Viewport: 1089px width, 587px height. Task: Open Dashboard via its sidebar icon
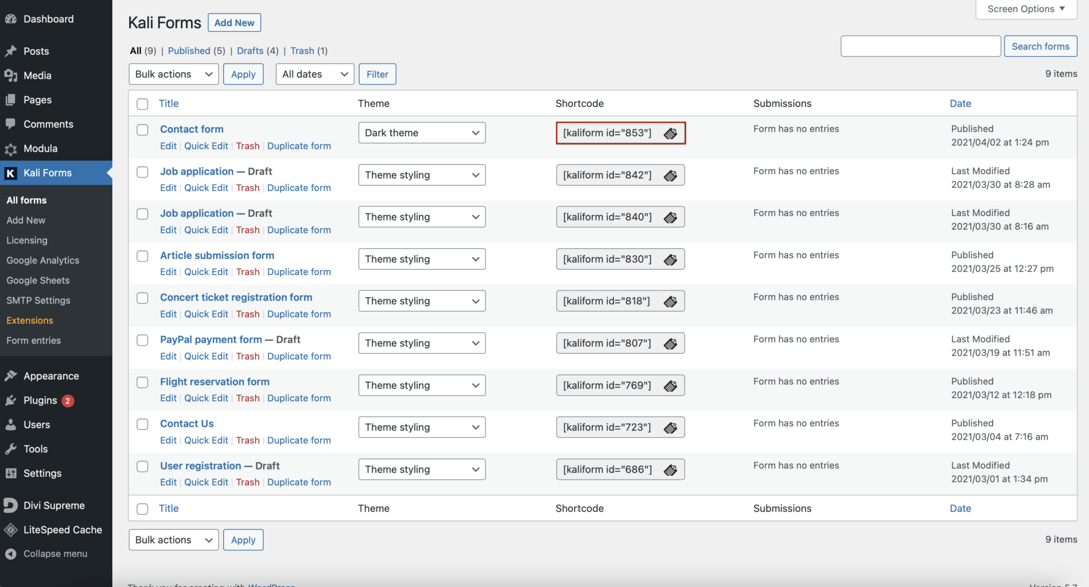(11, 19)
